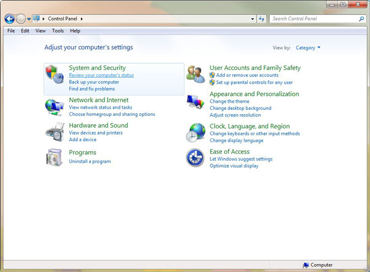Open the Hardware and Sound printer icon
This screenshot has height=272, width=370.
point(55,132)
